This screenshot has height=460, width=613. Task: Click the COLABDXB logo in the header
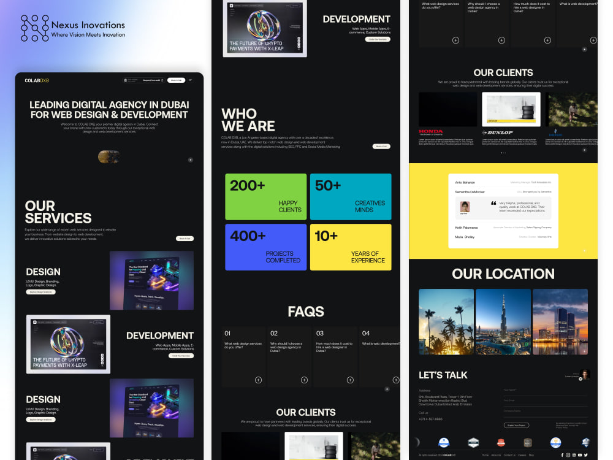[x=37, y=80]
